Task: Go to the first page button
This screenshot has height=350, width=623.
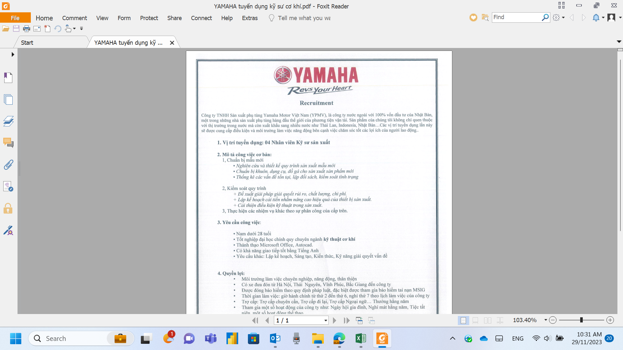Action: pos(255,321)
